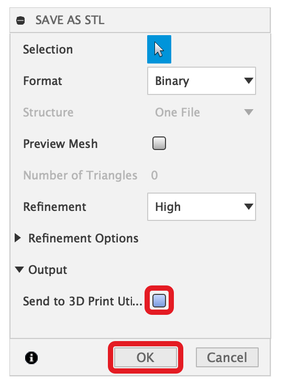Screen dimensions: 287x382
Task: Click the OK button
Action: coord(146,357)
